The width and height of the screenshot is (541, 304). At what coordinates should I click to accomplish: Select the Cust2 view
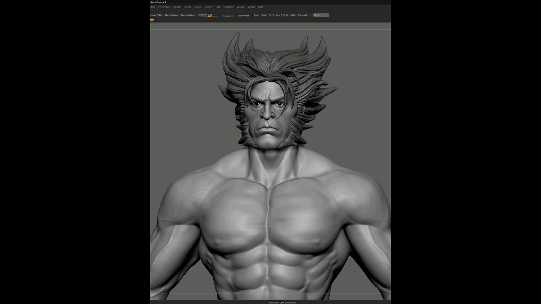279,15
